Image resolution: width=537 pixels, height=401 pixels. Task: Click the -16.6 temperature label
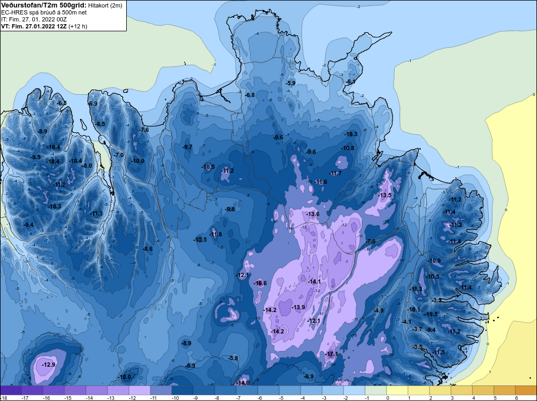(260, 283)
